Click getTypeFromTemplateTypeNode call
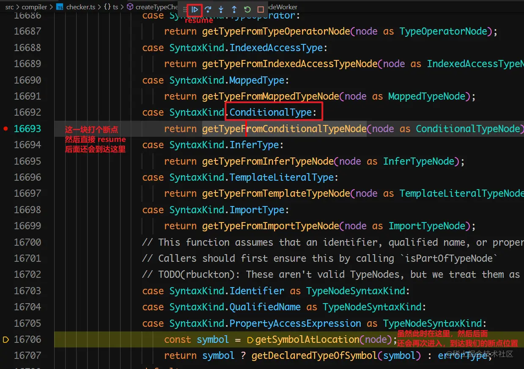The width and height of the screenshot is (524, 369). [x=276, y=193]
